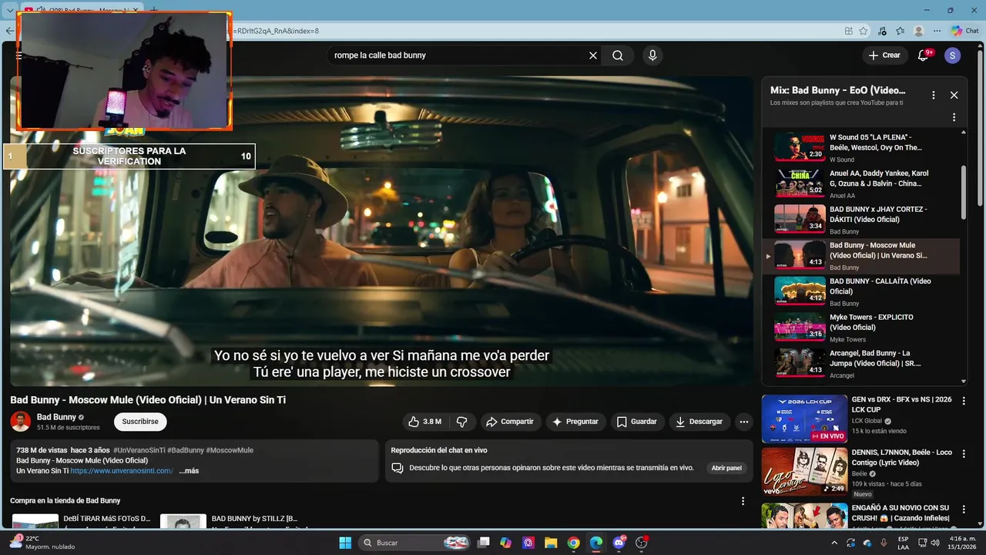Screen dimensions: 986x555
Task: Click the #UnVeranoSinTi hashtag
Action: (139, 450)
